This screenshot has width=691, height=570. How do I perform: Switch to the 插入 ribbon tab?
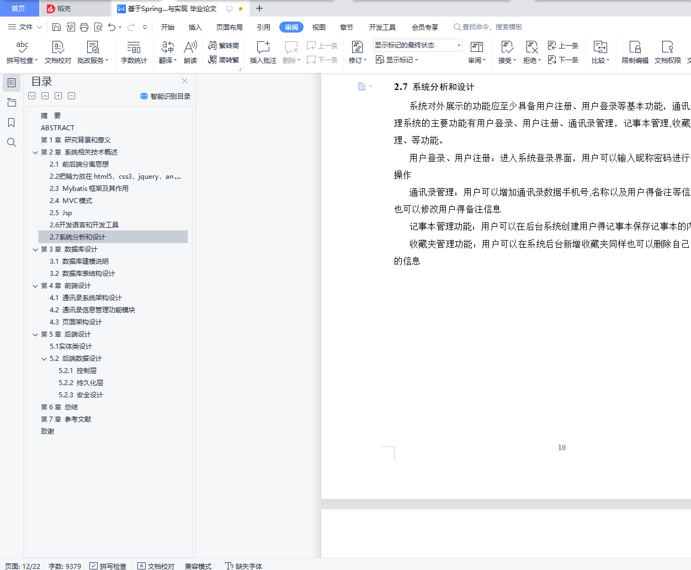[x=195, y=27]
